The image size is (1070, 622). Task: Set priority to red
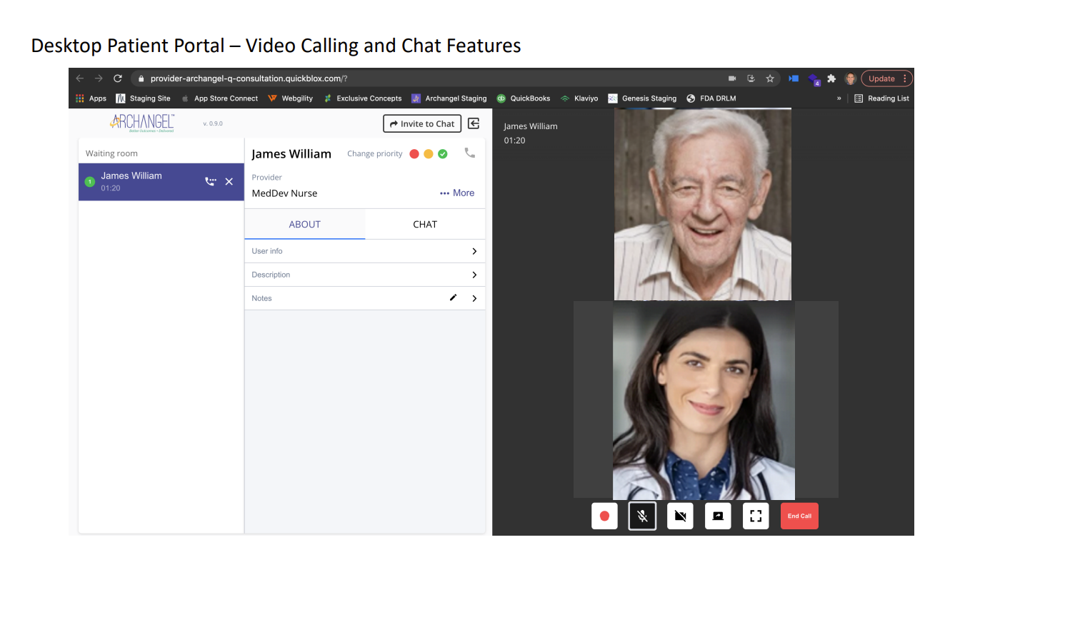(x=414, y=154)
